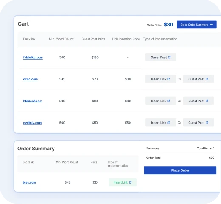221x204 pixels.
Task: Click external-link icon on nydtniy.com Insert Link
Action: (169, 123)
